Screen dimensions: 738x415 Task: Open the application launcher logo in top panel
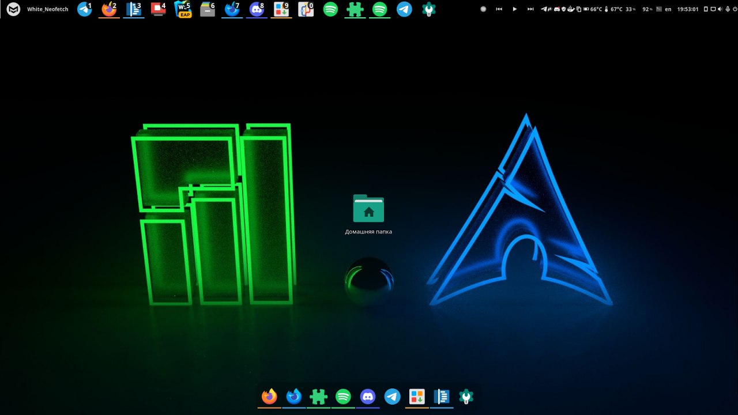click(x=13, y=9)
